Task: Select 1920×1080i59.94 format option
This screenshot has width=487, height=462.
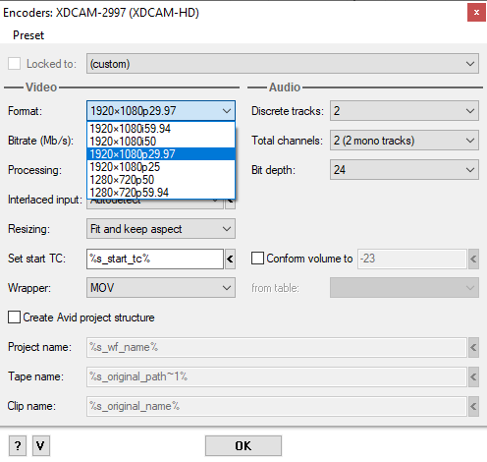Action: [x=161, y=128]
